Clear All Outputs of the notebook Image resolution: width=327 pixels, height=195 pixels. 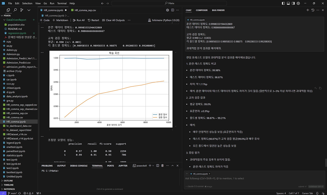113,20
